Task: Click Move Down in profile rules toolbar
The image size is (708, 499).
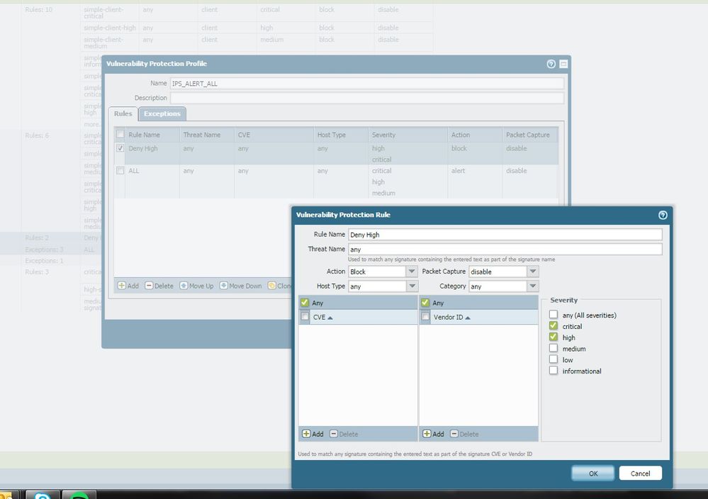Action: pyautogui.click(x=240, y=286)
